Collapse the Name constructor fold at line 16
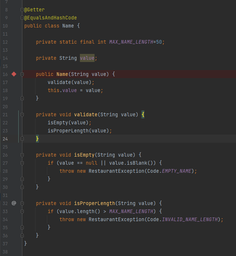Viewport: 236px width, 256px height. 22,74
